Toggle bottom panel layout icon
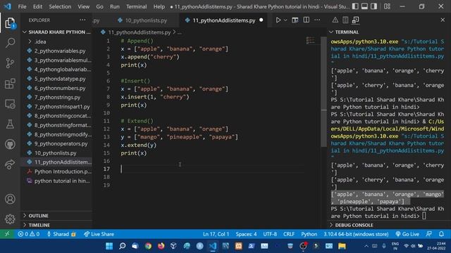451x253 pixels. tap(364, 6)
